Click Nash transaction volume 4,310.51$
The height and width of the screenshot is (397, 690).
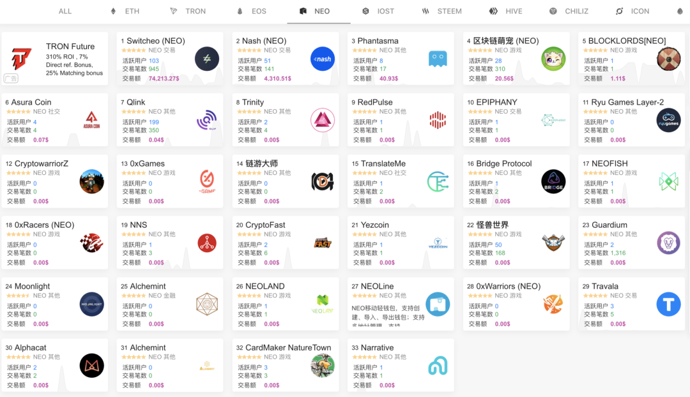[x=278, y=79]
